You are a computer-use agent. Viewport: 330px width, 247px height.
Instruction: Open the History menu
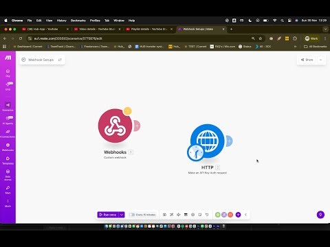(62, 21)
